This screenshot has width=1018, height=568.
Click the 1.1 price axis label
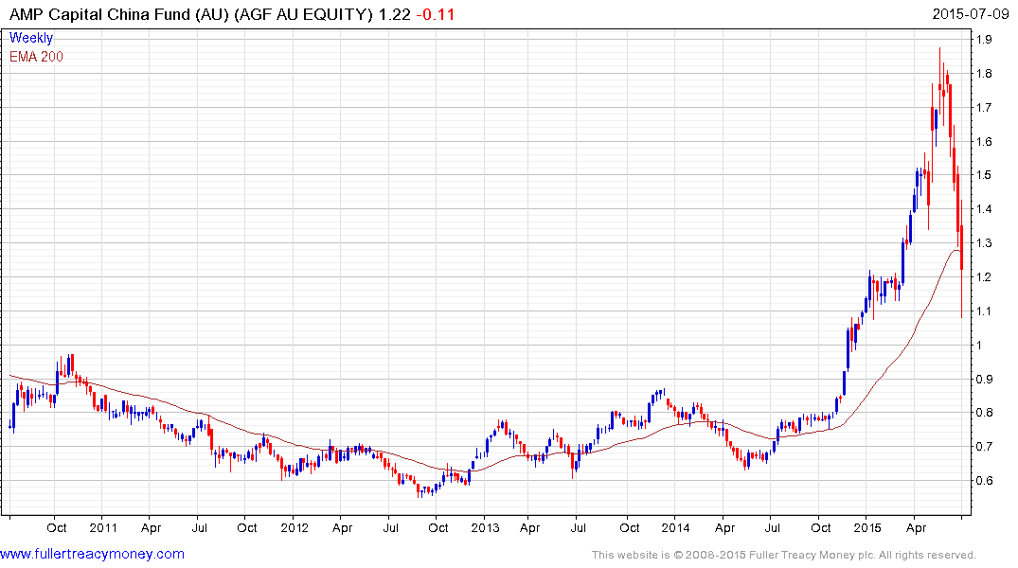(984, 311)
